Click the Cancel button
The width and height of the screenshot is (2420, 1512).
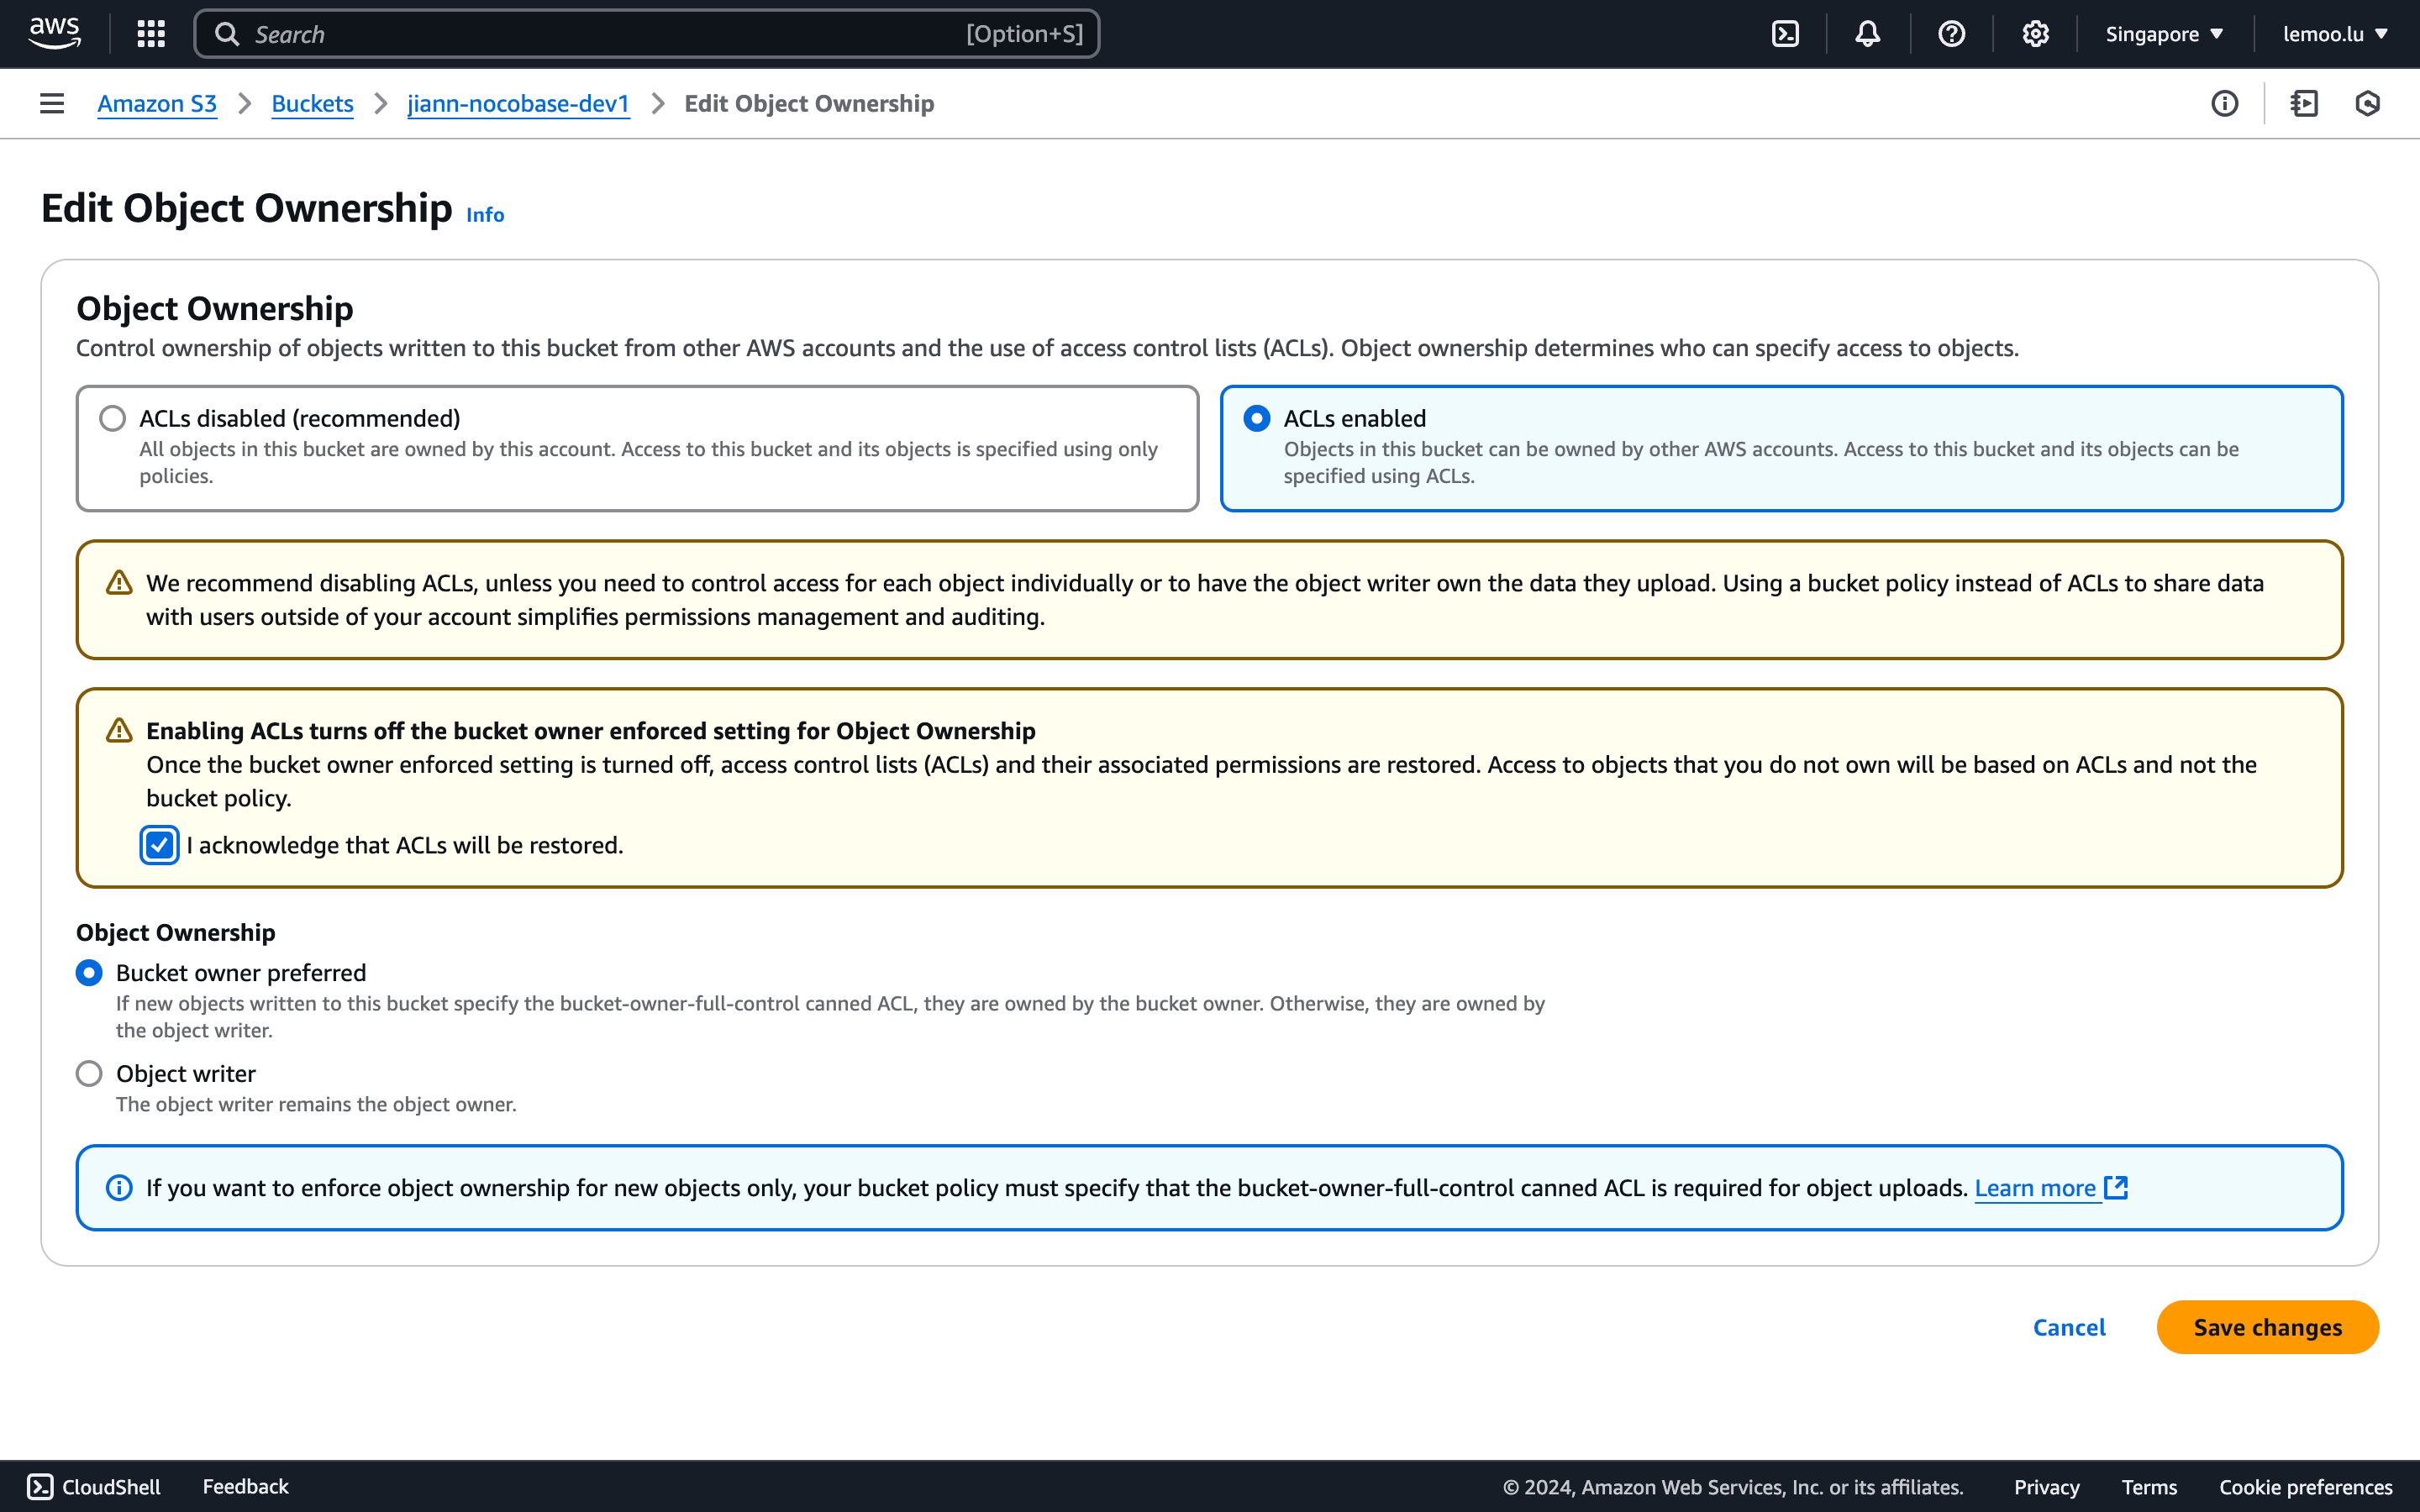[2069, 1327]
